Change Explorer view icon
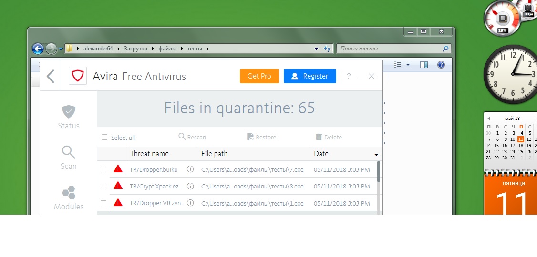The height and width of the screenshot is (257, 537). 398,65
